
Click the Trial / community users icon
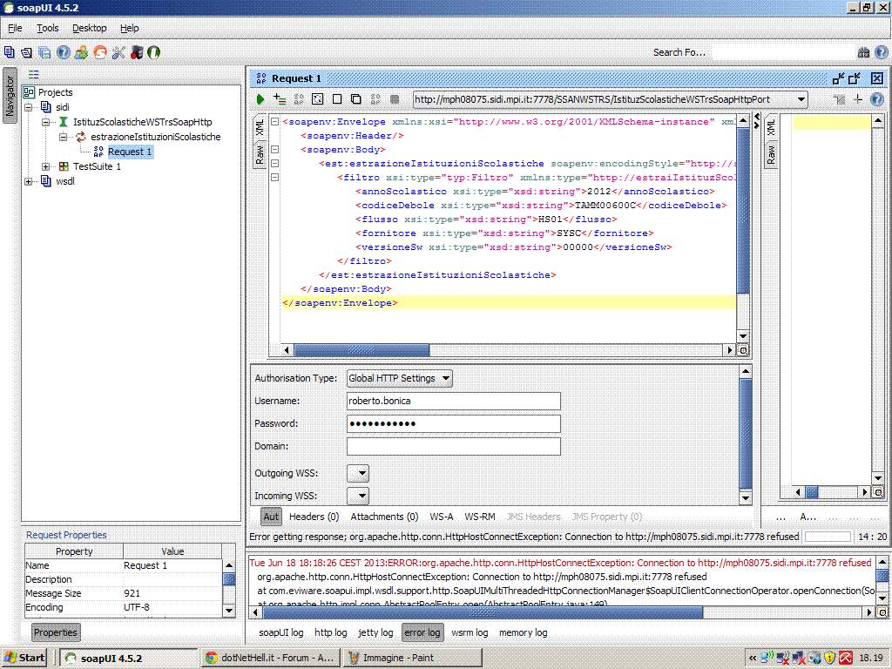81,52
